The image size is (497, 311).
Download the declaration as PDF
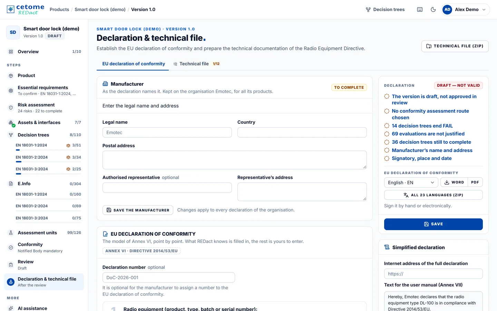coord(475,182)
